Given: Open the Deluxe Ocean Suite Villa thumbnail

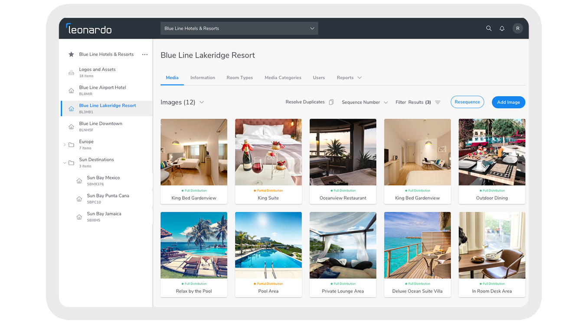Looking at the screenshot, I should pos(418,245).
